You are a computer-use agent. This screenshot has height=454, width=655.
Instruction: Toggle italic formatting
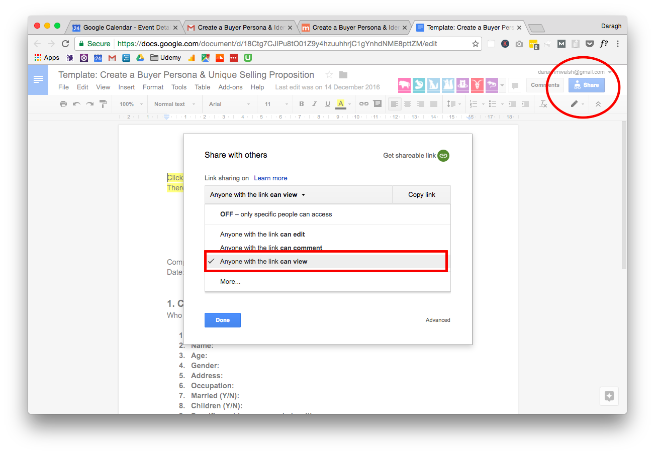pos(315,104)
